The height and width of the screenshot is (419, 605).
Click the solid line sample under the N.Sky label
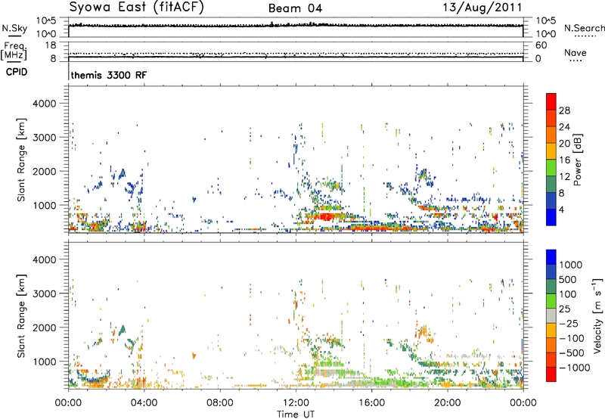coord(14,36)
